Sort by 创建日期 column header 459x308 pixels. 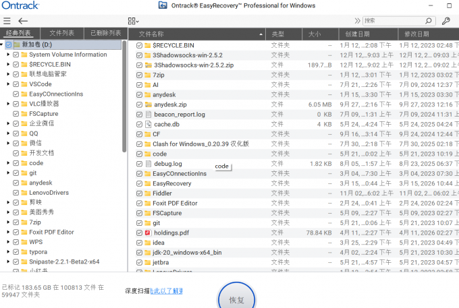369,34
